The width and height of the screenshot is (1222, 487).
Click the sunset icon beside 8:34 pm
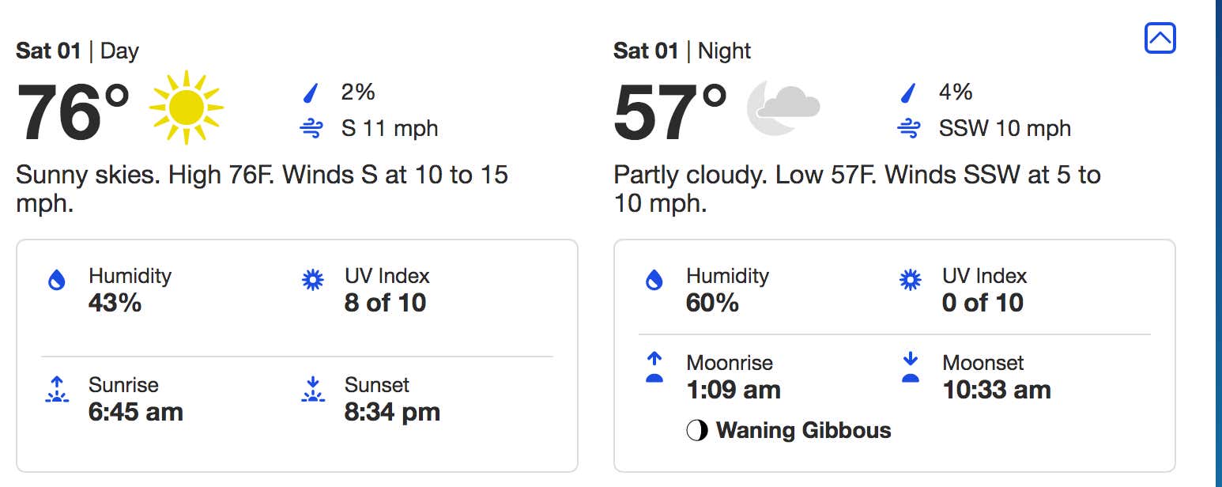point(313,390)
